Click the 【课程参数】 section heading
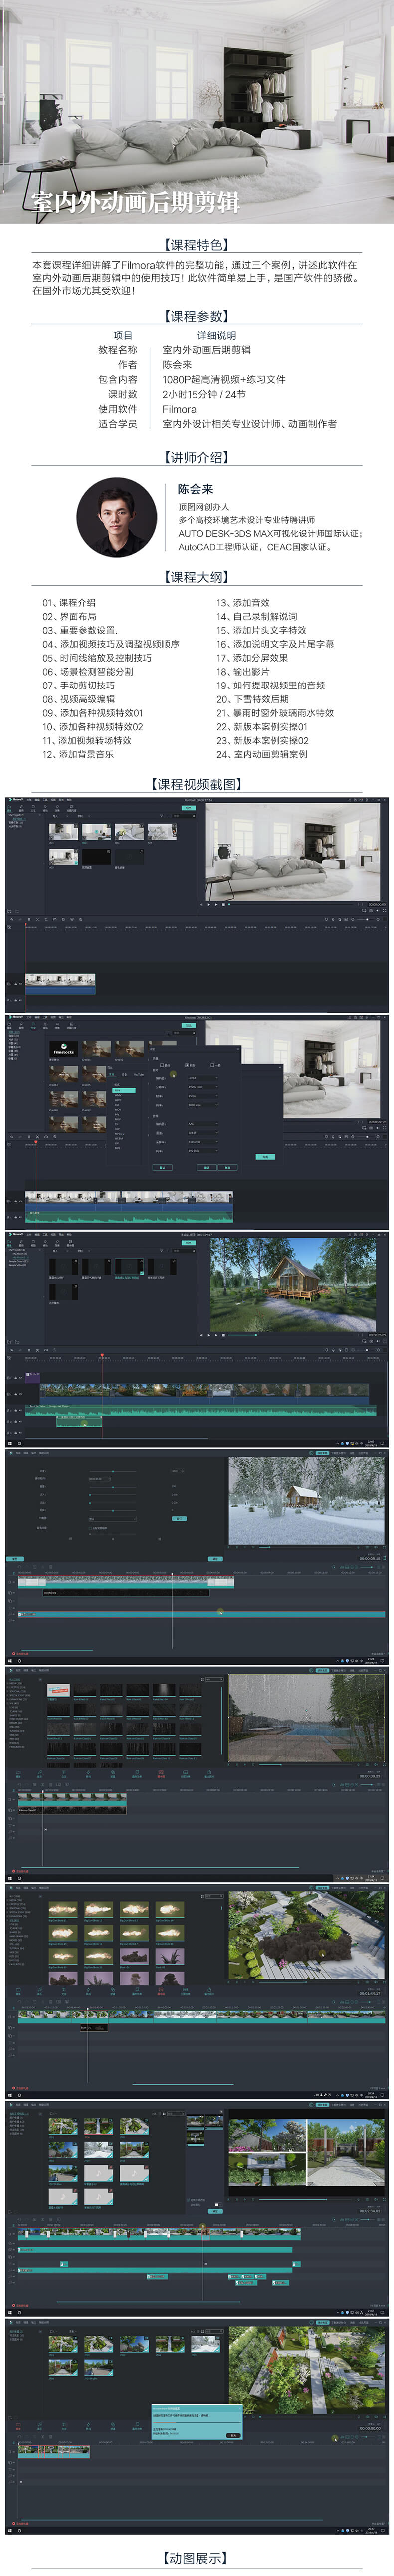Screen dimensions: 394x2576 click(x=197, y=316)
